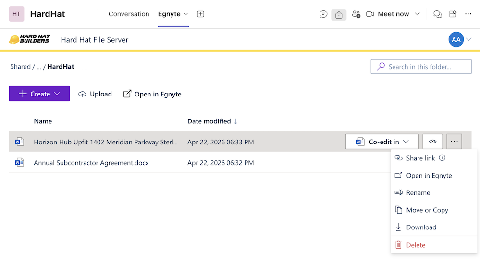Expand the breadcrumb ellipsis path

click(39, 67)
